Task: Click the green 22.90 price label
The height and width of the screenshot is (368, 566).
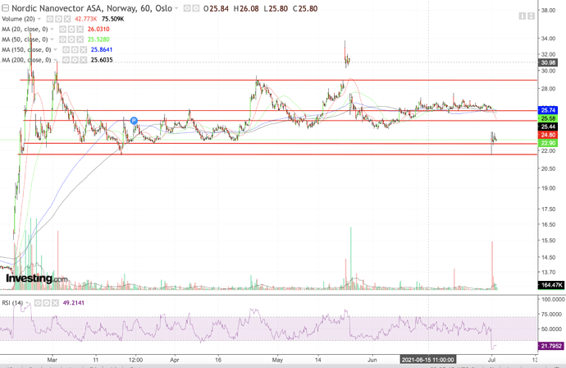Action: [548, 143]
